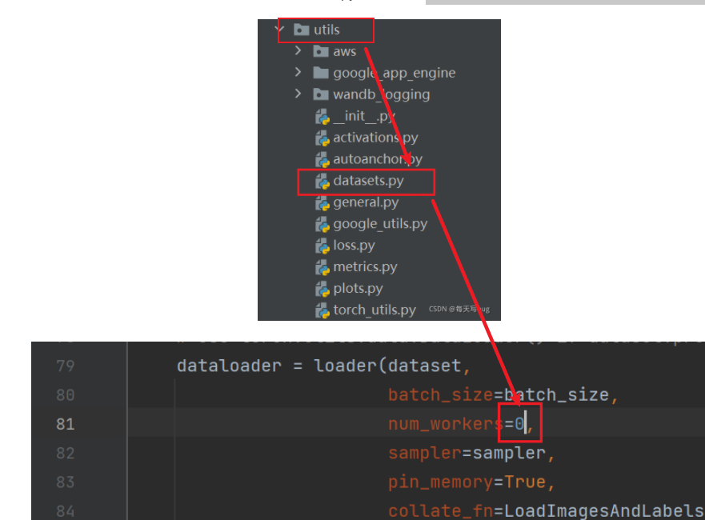This screenshot has height=520, width=705.
Task: Click the loader( call on line 79
Action: click(x=350, y=366)
